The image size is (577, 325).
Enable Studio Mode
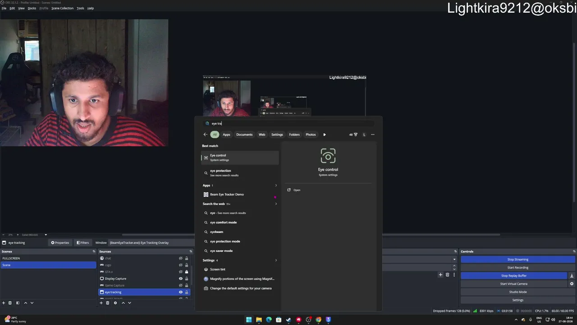coord(518,292)
